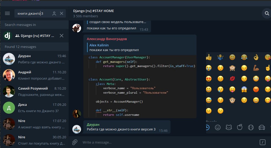This screenshot has width=271, height=148.
Task: Insert the shrugging man emoji
Action: (220, 57)
